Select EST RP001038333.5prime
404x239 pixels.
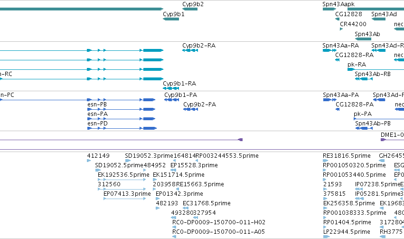[x=355, y=213]
